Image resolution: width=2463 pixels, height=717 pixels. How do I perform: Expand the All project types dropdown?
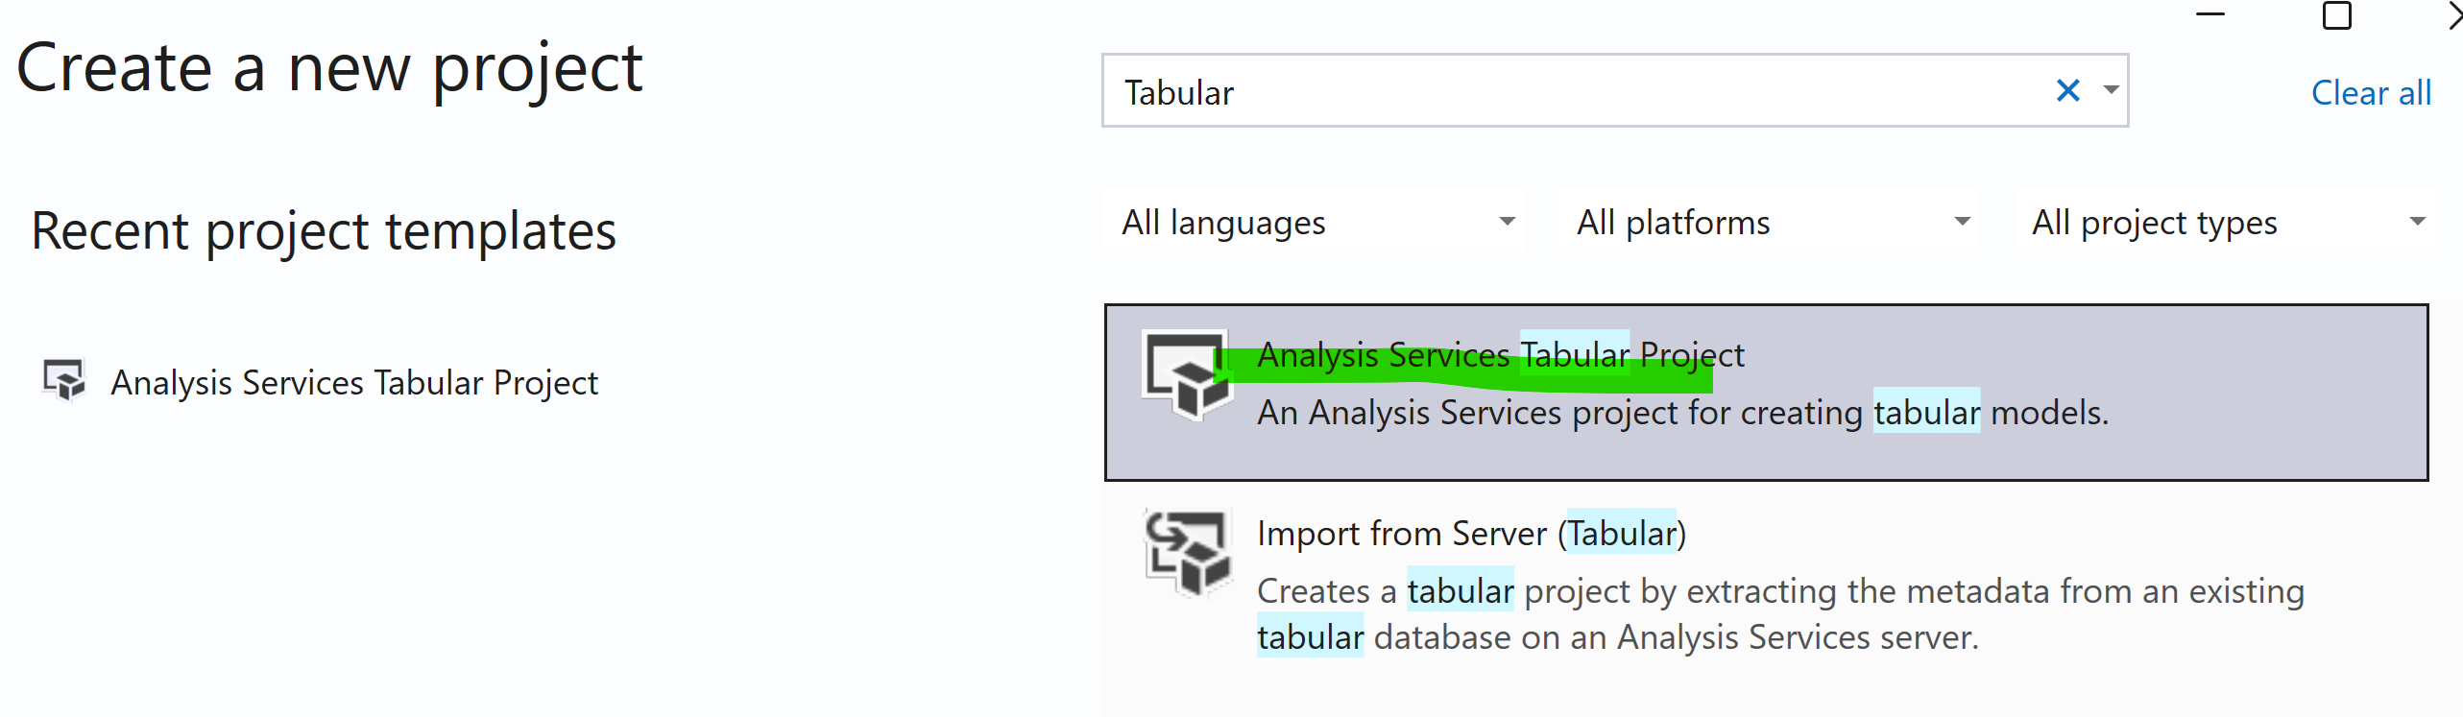coord(2417,222)
